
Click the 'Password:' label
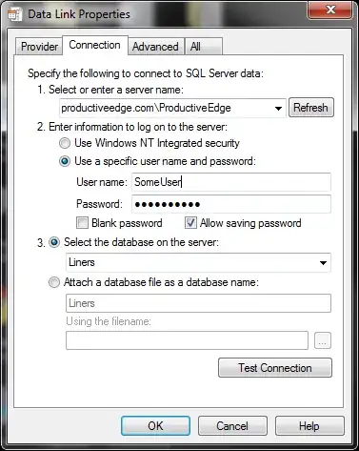[99, 204]
